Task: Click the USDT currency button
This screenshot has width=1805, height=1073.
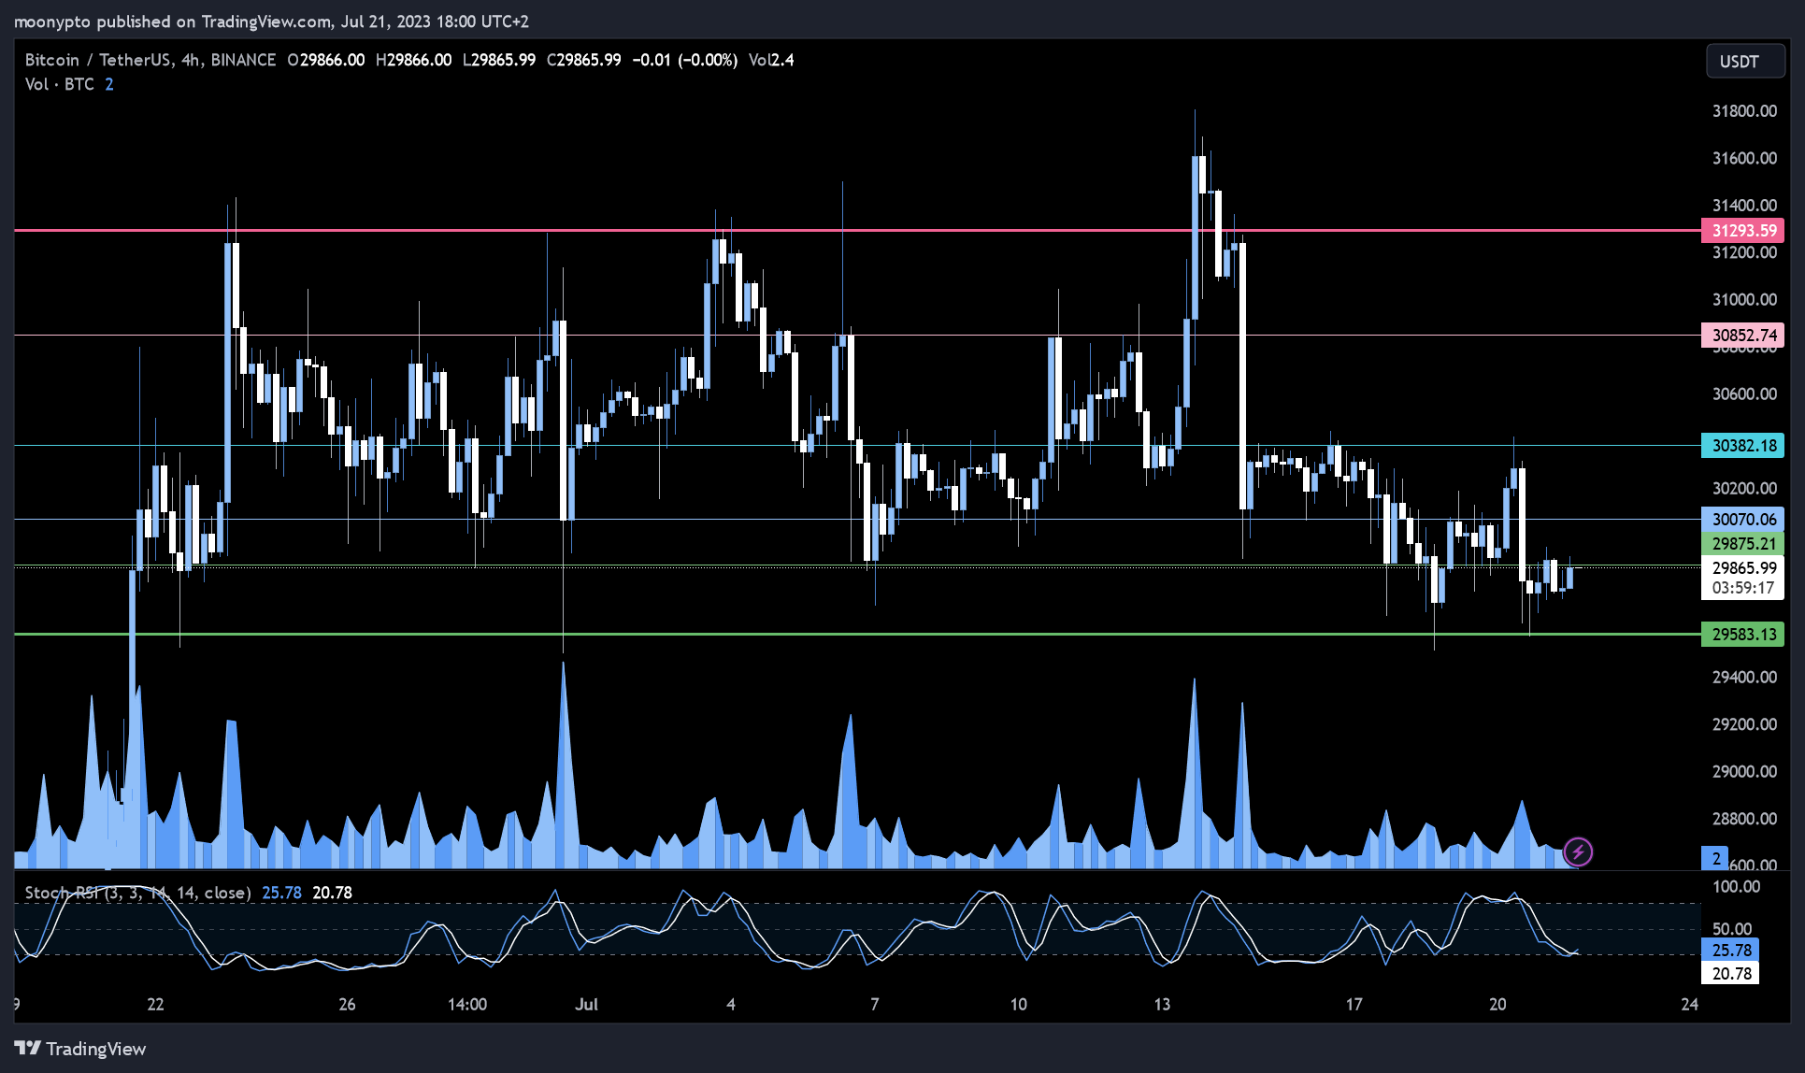Action: 1745,62
